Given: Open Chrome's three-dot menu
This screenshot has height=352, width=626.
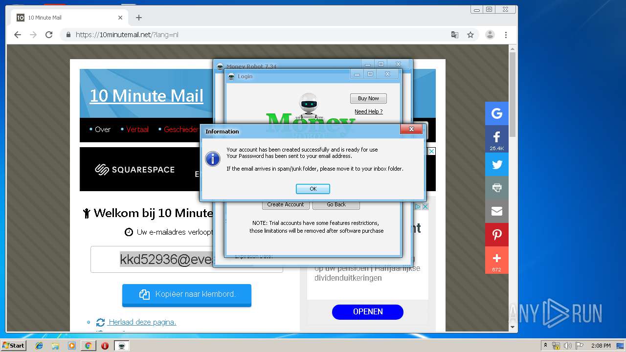Looking at the screenshot, I should click(506, 35).
